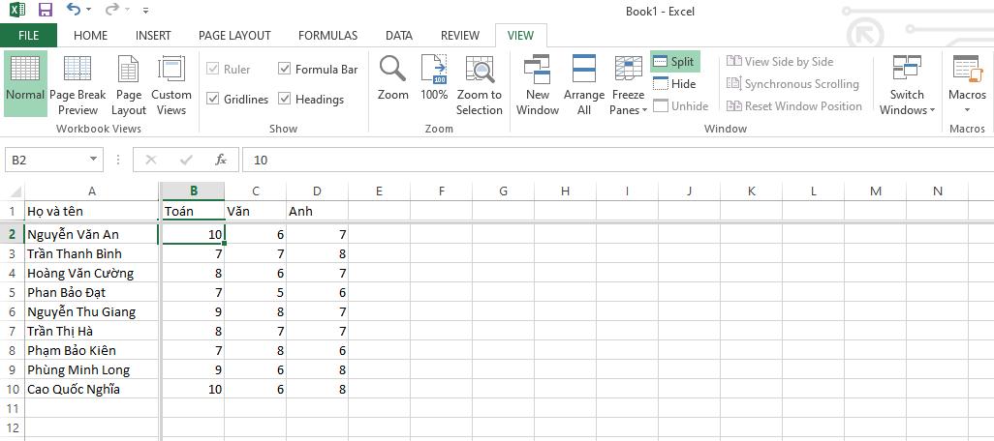994x441 pixels.
Task: Expand the Name Box dropdown arrow
Action: tap(94, 160)
